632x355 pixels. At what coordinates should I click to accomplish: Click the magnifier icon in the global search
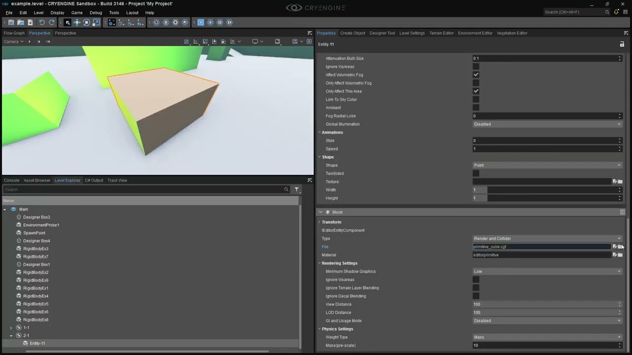pyautogui.click(x=607, y=12)
